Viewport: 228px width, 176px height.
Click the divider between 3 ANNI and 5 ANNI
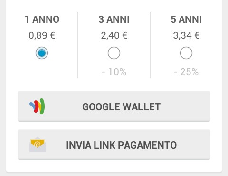coord(150,45)
